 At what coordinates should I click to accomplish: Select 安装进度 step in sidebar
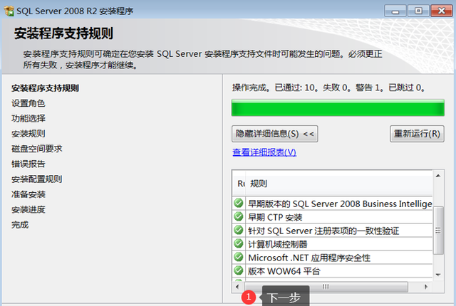coord(28,210)
